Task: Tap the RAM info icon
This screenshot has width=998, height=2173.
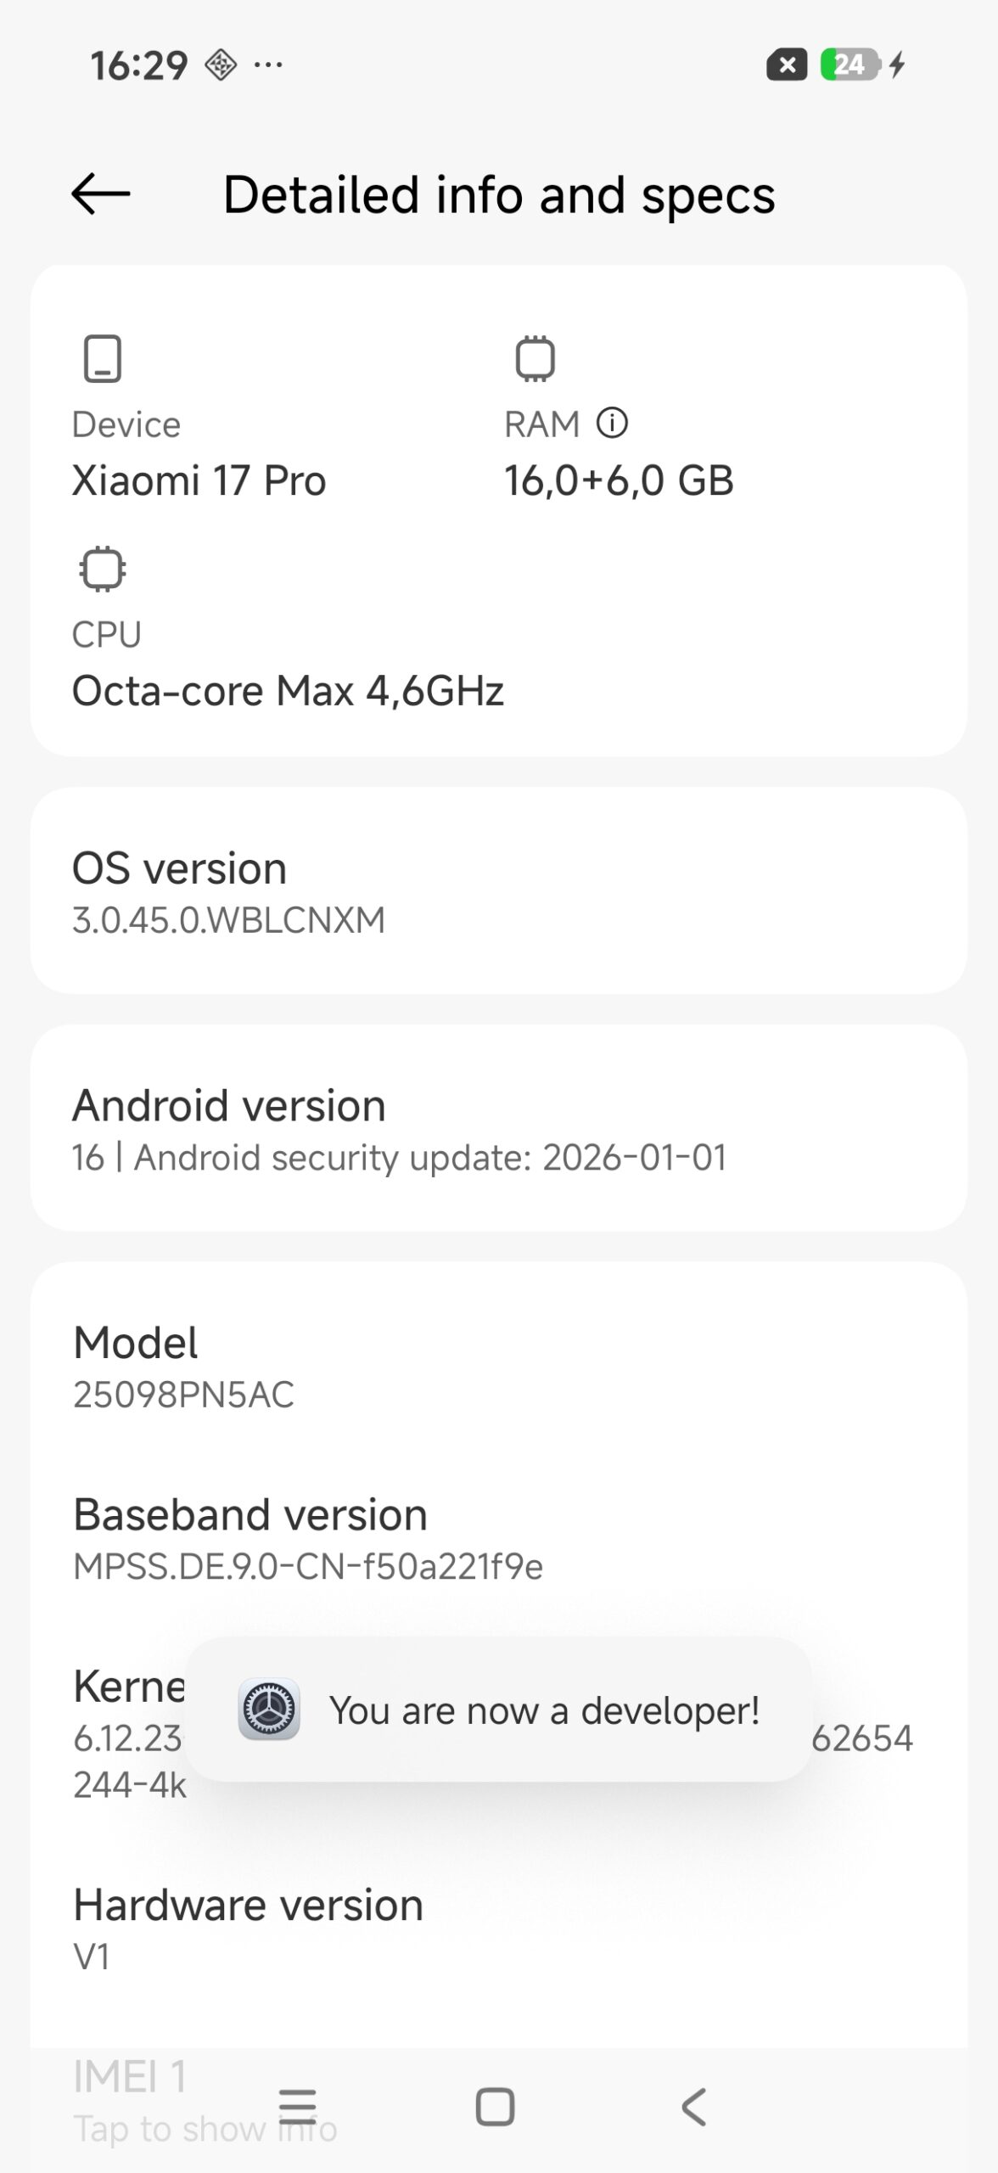Action: (x=612, y=423)
